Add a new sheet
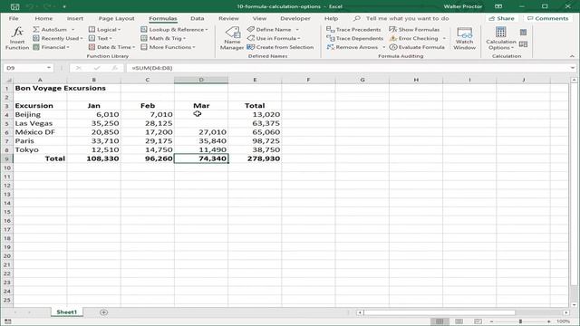The width and height of the screenshot is (580, 326). (x=103, y=312)
